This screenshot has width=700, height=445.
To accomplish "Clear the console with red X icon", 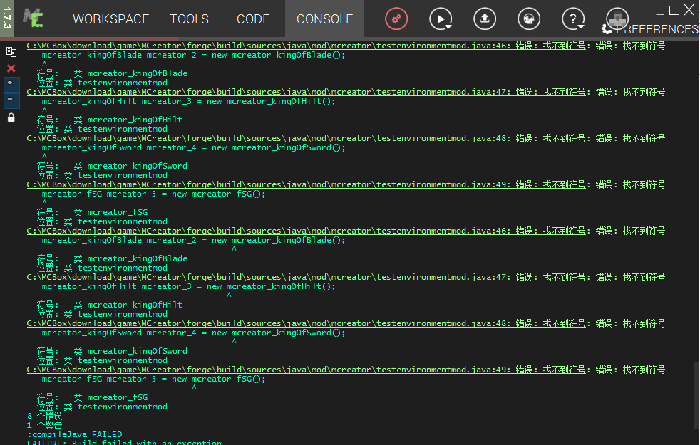I will point(11,68).
